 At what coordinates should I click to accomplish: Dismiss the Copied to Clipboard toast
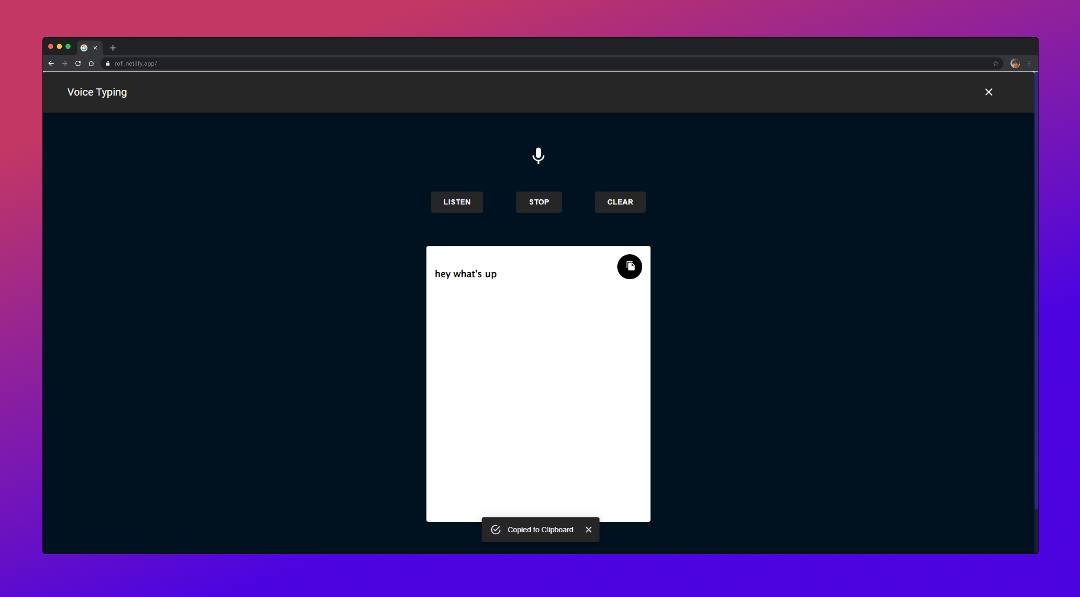[588, 530]
